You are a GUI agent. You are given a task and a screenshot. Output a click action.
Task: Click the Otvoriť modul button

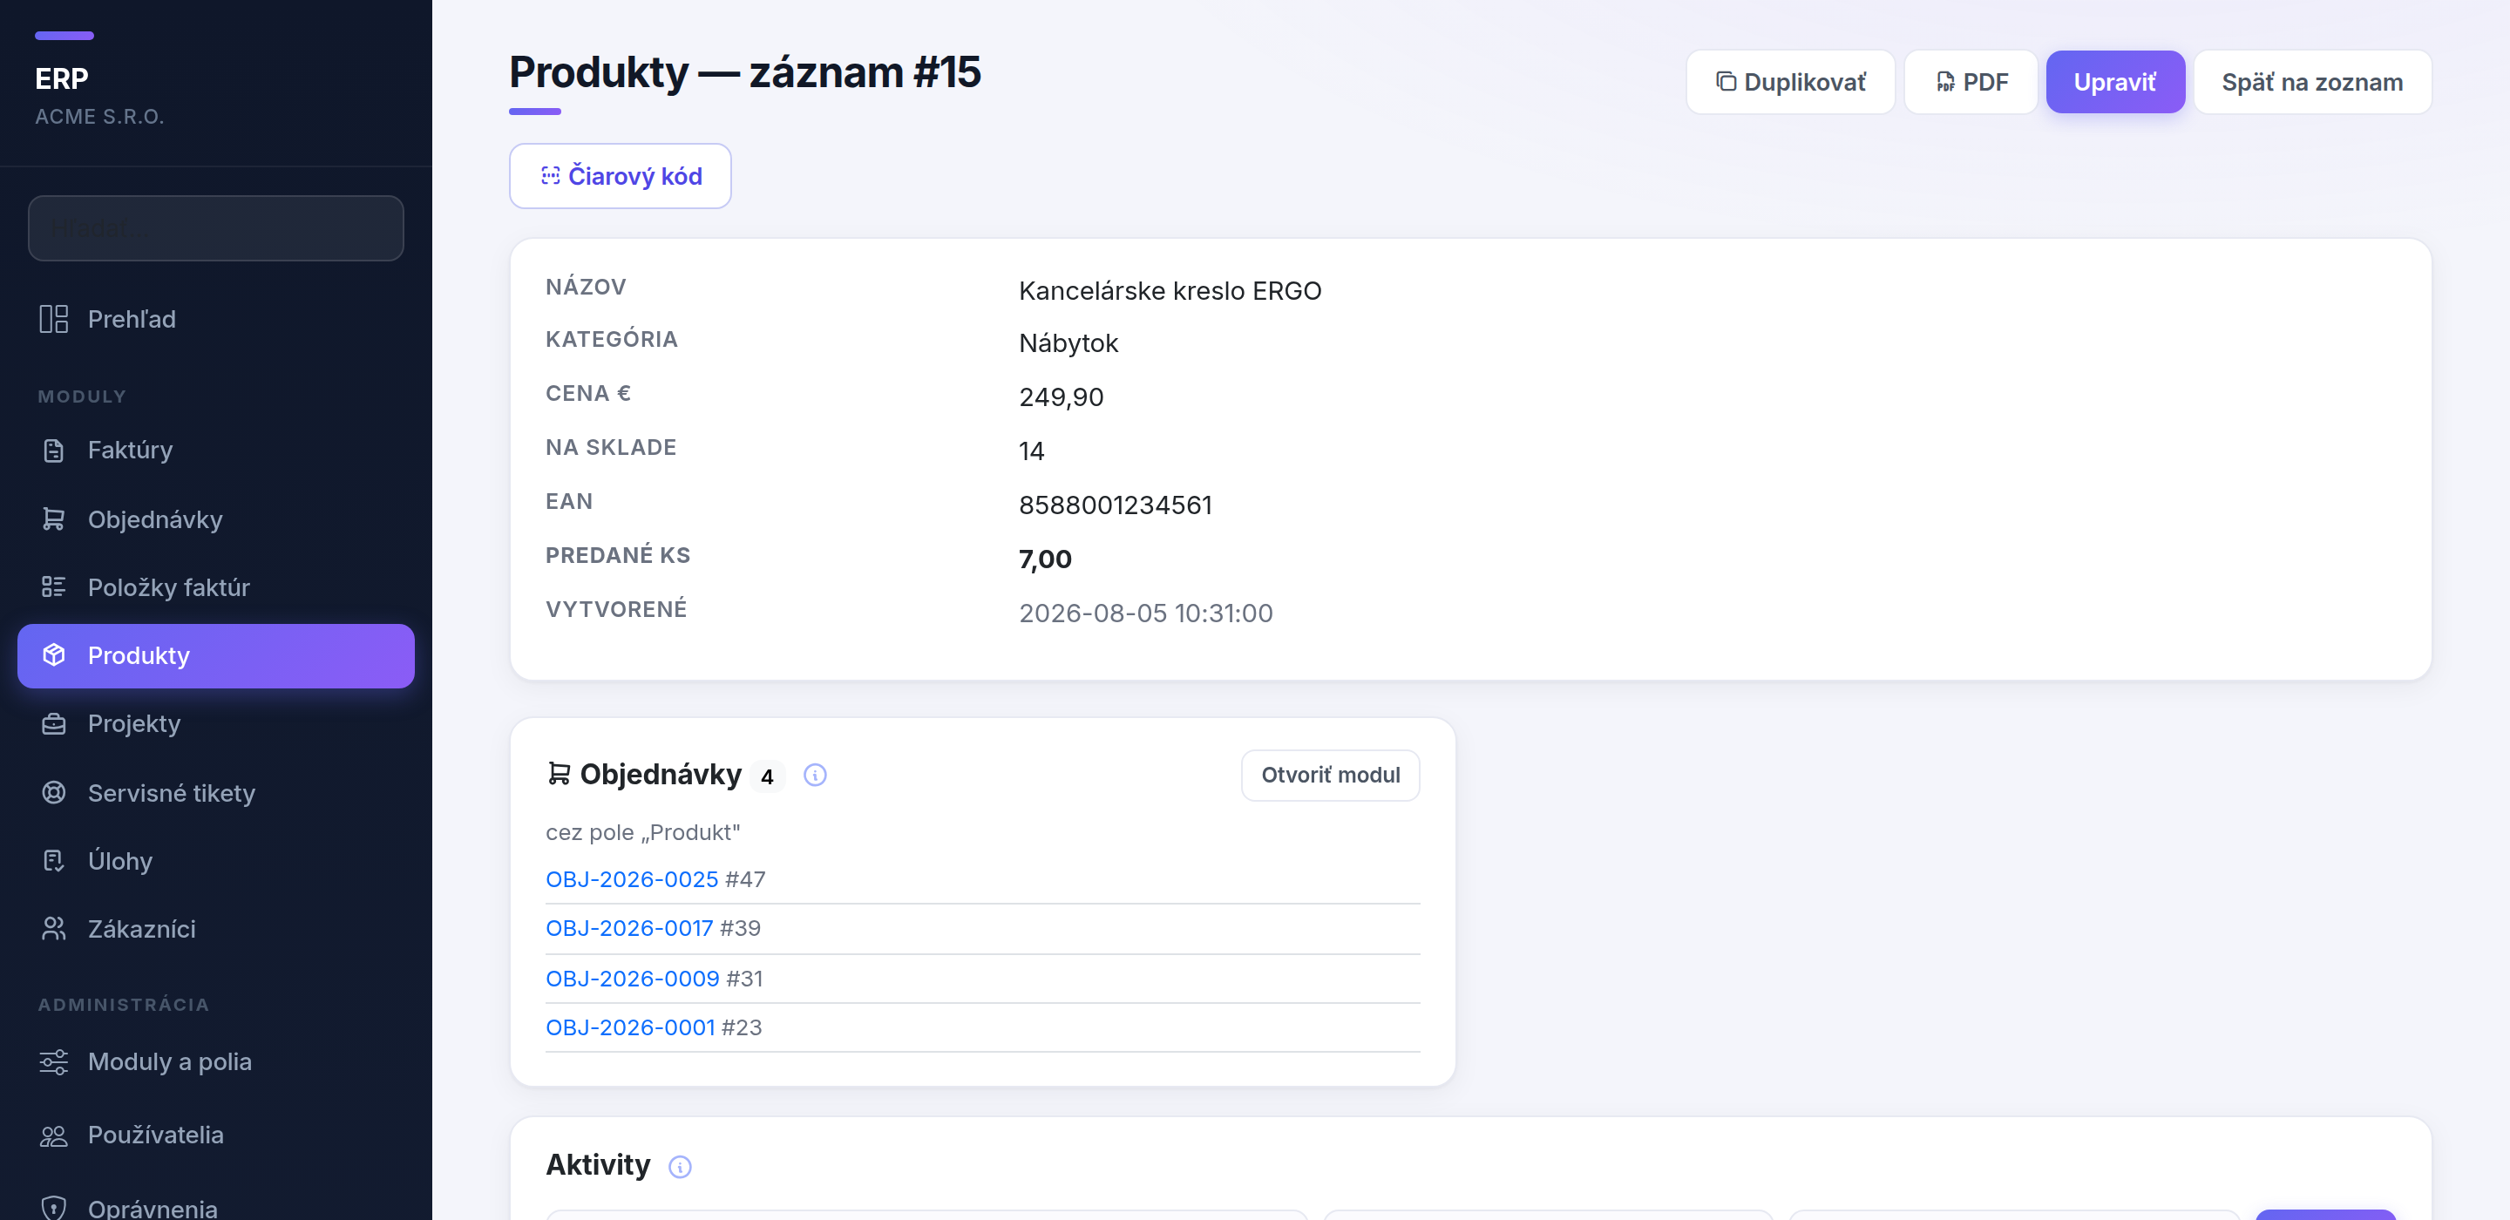pos(1330,775)
